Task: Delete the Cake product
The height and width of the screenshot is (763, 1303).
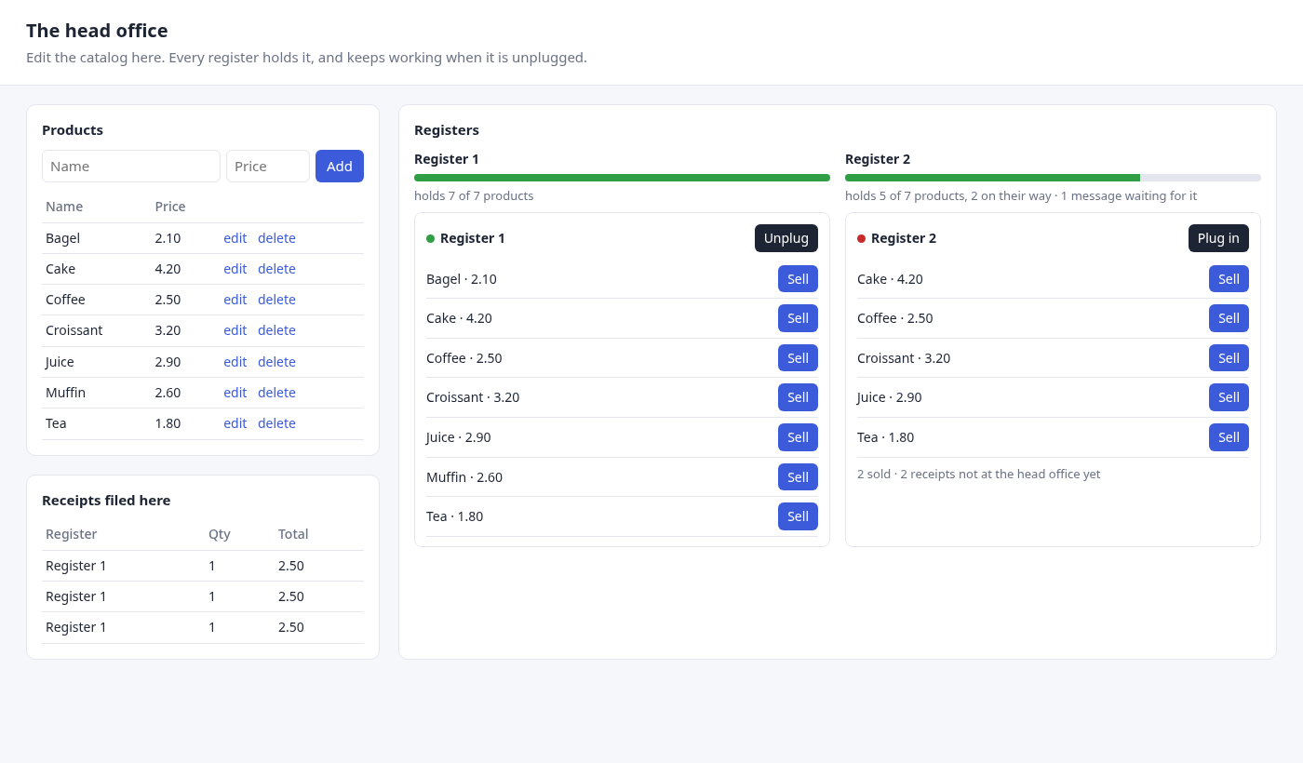Action: (276, 269)
